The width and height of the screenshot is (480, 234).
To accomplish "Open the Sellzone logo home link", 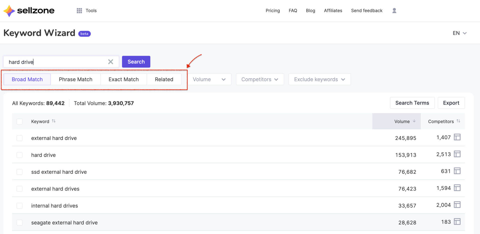I will [29, 11].
